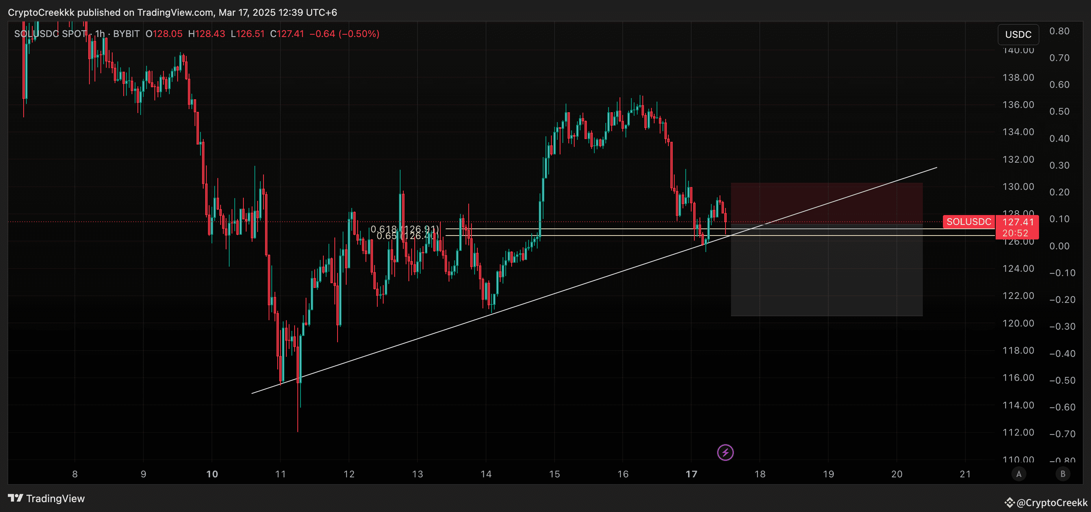Click date 18 on the time axis
Viewport: 1091px width, 512px height.
[x=760, y=474]
